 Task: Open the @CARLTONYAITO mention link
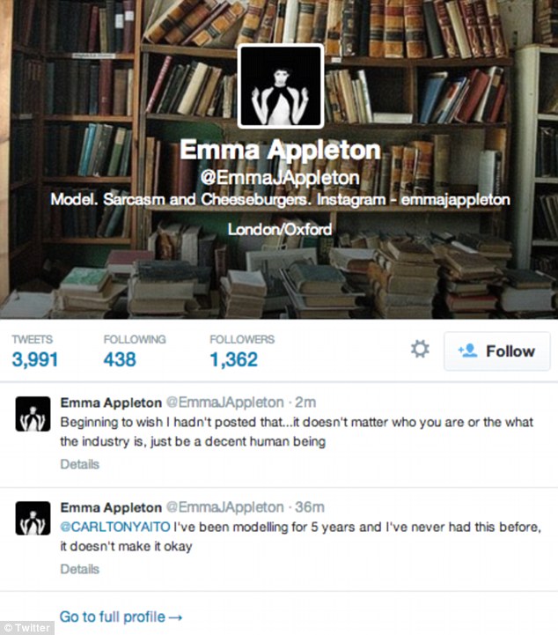[x=115, y=527]
